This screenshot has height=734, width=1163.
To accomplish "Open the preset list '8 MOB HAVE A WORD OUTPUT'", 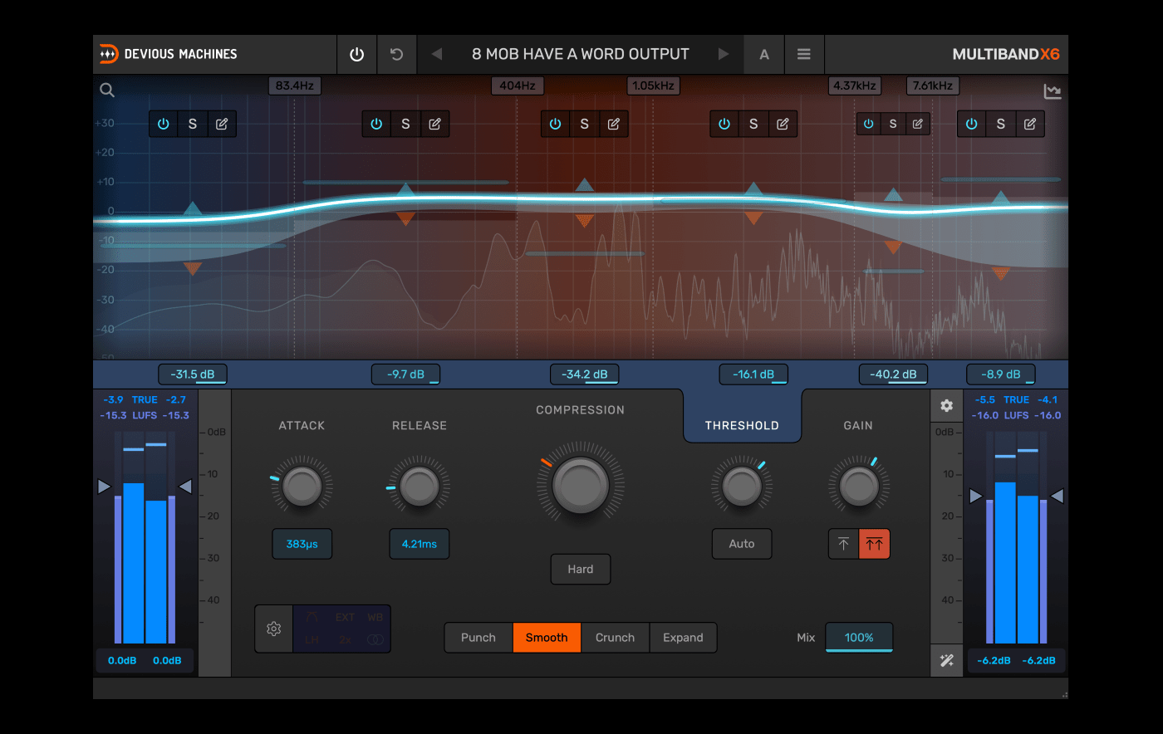I will tap(581, 55).
